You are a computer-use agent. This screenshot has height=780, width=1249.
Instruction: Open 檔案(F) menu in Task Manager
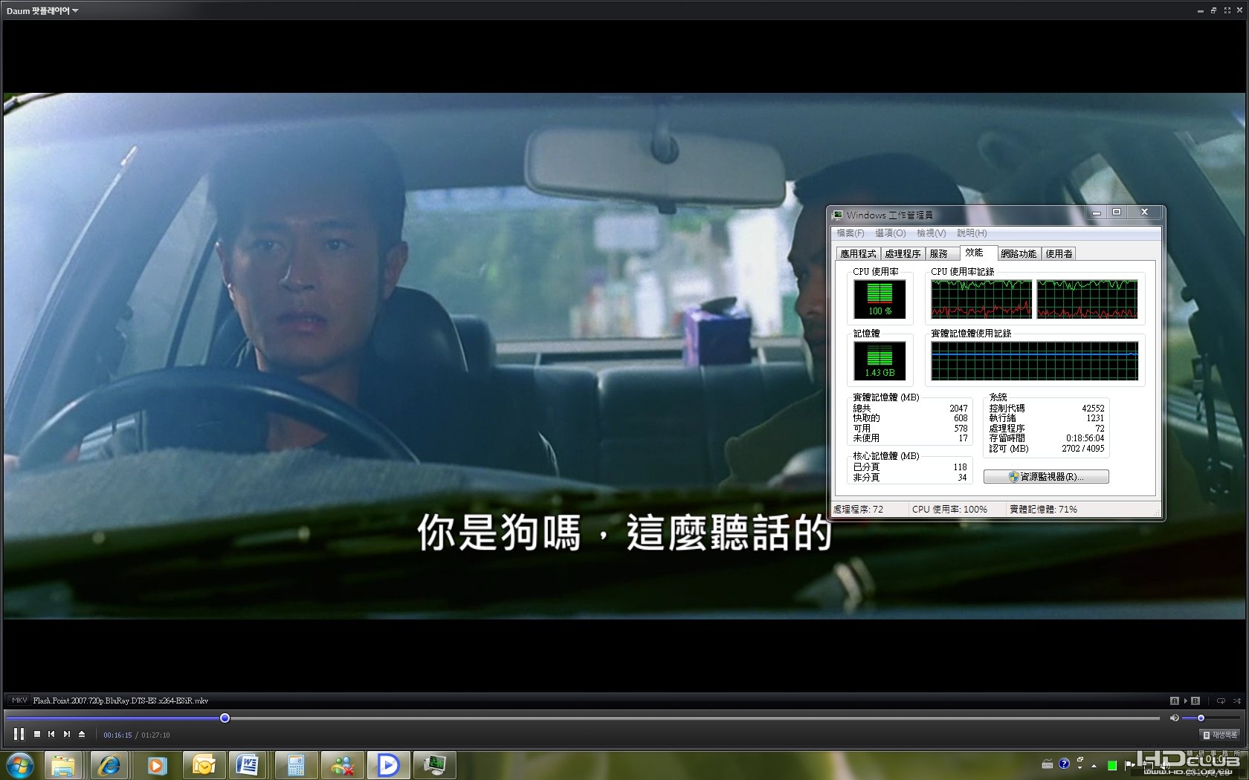click(x=851, y=233)
